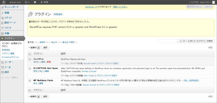Click 停止 under SI CAPTCHA Anti-Spam
217x103 pixels.
click(x=41, y=71)
